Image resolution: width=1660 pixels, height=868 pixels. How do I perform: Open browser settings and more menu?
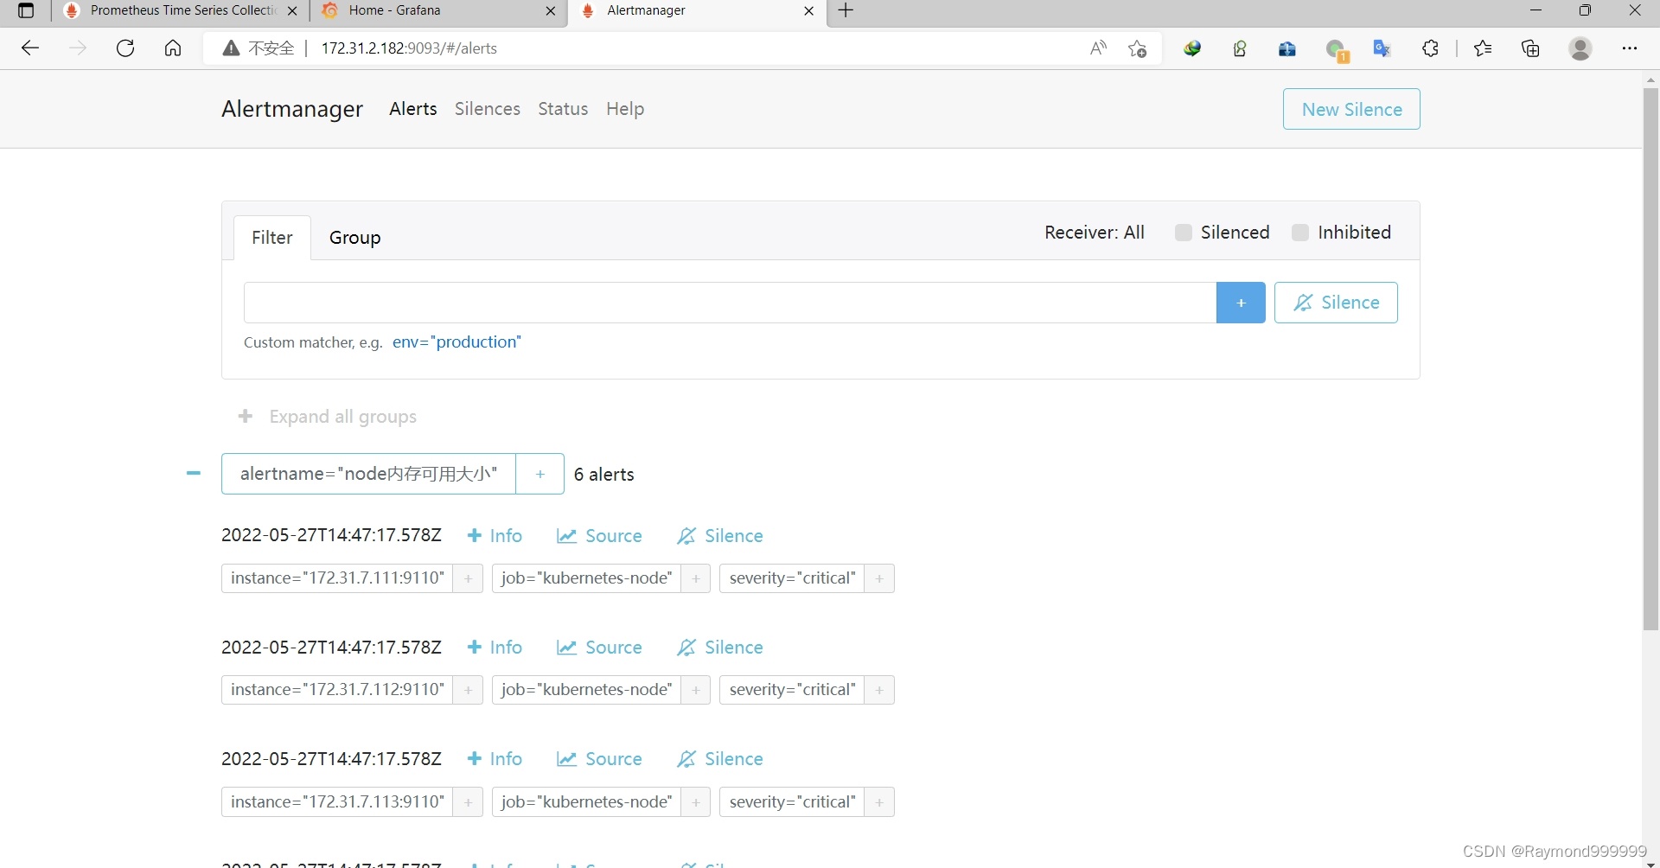pyautogui.click(x=1630, y=48)
